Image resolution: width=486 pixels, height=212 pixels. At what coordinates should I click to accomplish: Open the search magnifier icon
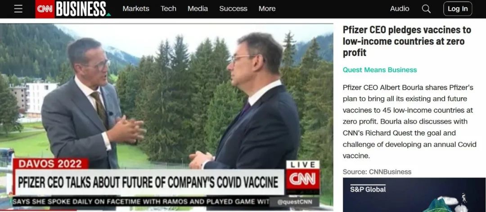click(x=426, y=9)
